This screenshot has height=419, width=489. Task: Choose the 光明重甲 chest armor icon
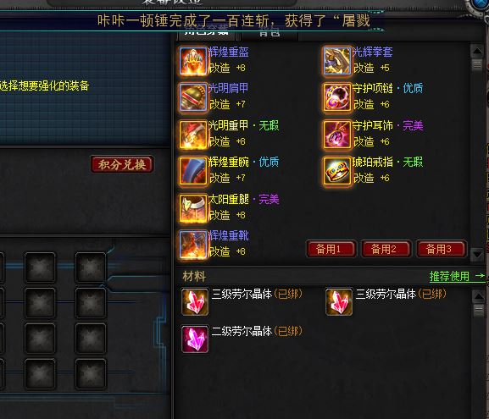tap(193, 135)
